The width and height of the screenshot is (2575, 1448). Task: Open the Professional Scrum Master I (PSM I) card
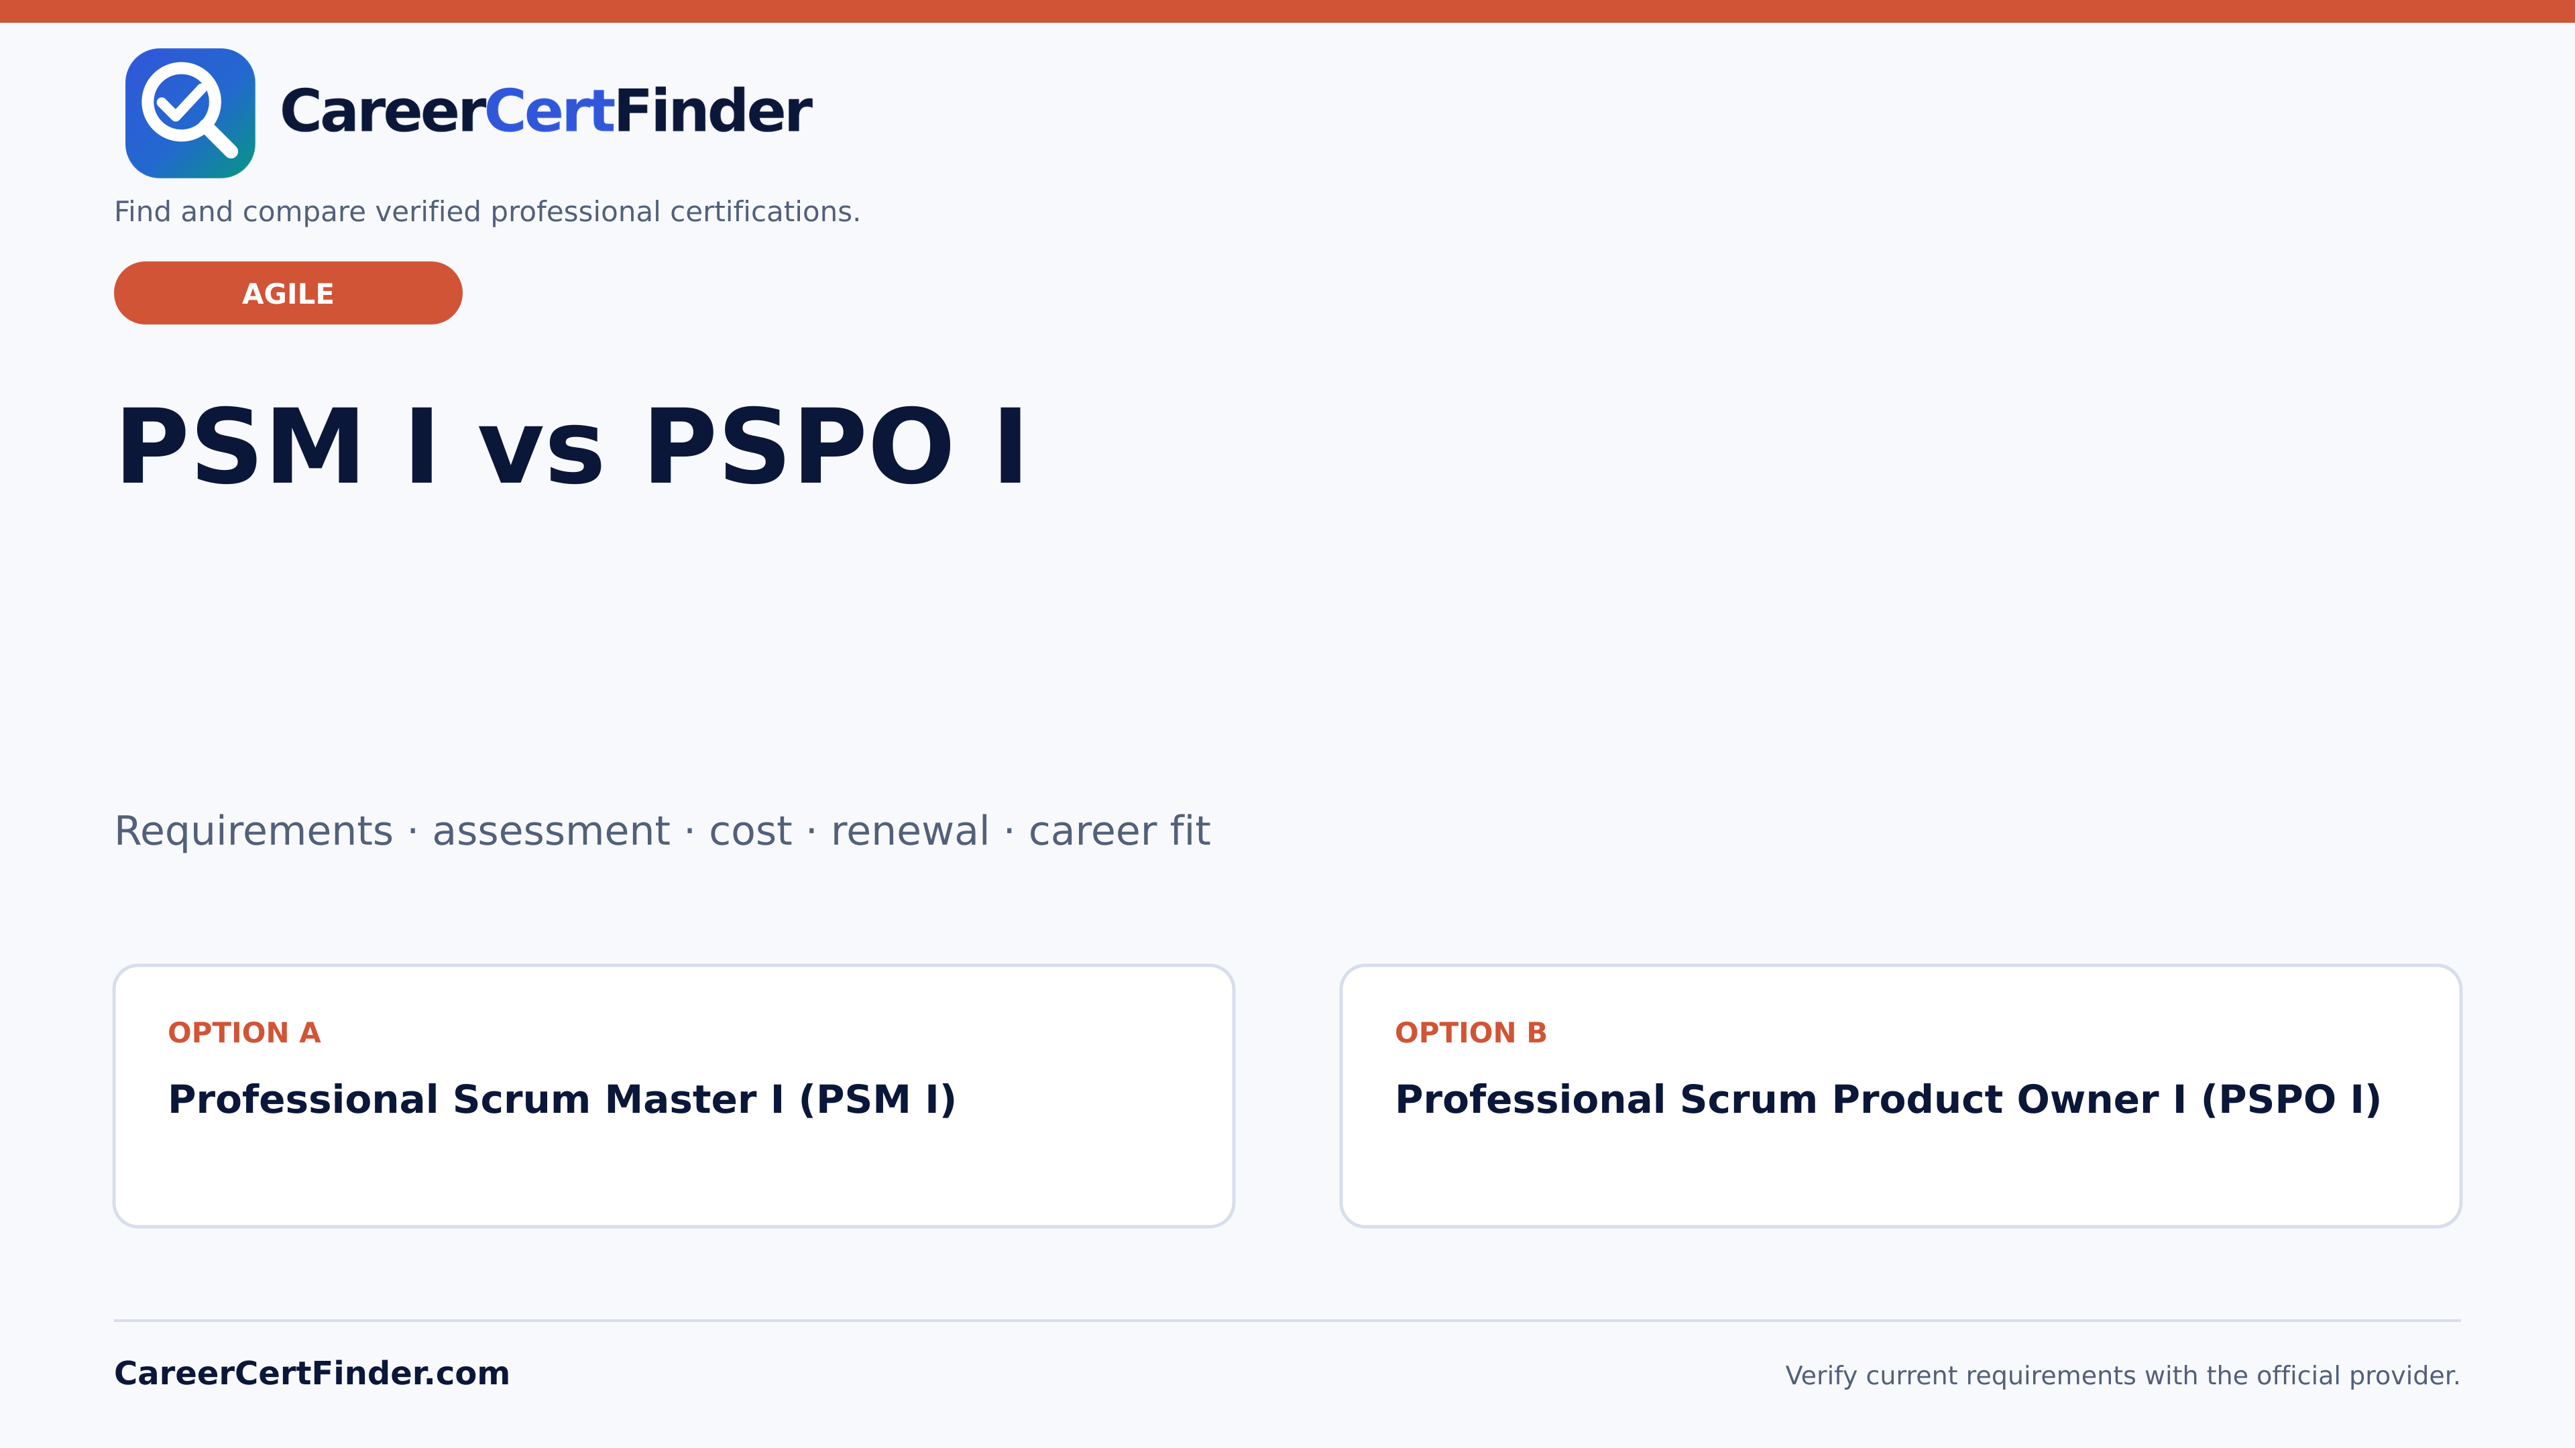coord(674,1095)
